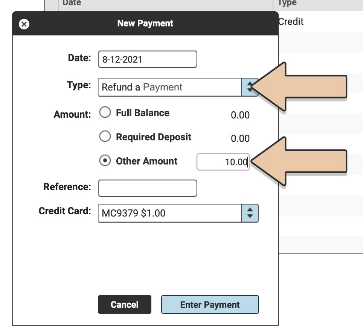Image resolution: width=363 pixels, height=335 pixels.
Task: Click the Full Balance 0.00 amount
Action: tap(240, 115)
